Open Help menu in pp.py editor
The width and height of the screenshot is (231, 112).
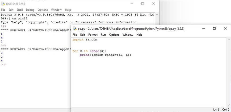(x=139, y=35)
